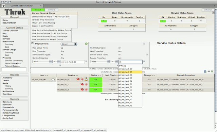The height and width of the screenshot is (132, 217).
Task: Click the tab favicon for Current Network Status
Action: click(4, 6)
